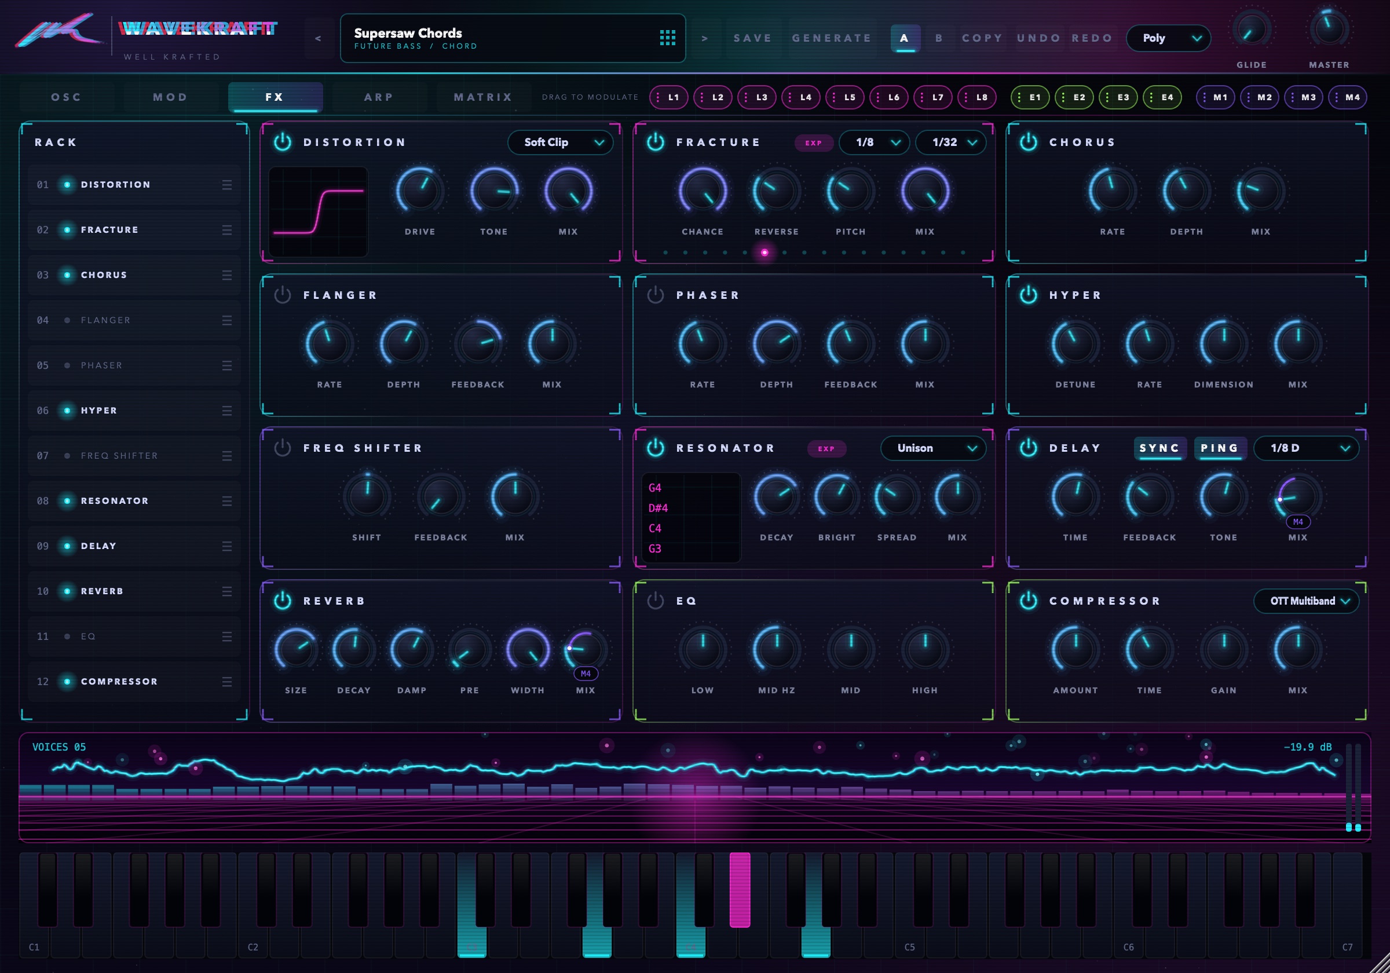Go to next preset arrow
This screenshot has height=973, width=1390.
tap(704, 38)
